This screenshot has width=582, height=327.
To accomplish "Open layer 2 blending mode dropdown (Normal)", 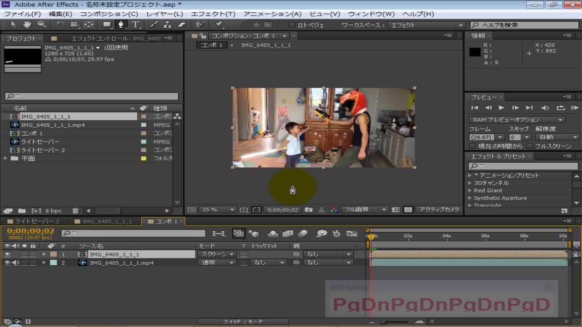I will (x=216, y=263).
